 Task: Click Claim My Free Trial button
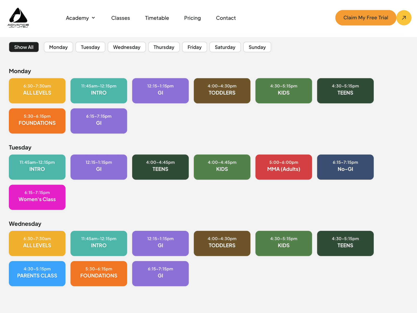[366, 18]
